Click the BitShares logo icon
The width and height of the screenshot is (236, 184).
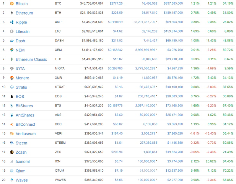tap(11, 106)
